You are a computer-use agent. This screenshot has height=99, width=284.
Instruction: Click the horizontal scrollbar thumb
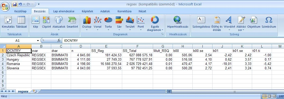[x=235, y=91]
